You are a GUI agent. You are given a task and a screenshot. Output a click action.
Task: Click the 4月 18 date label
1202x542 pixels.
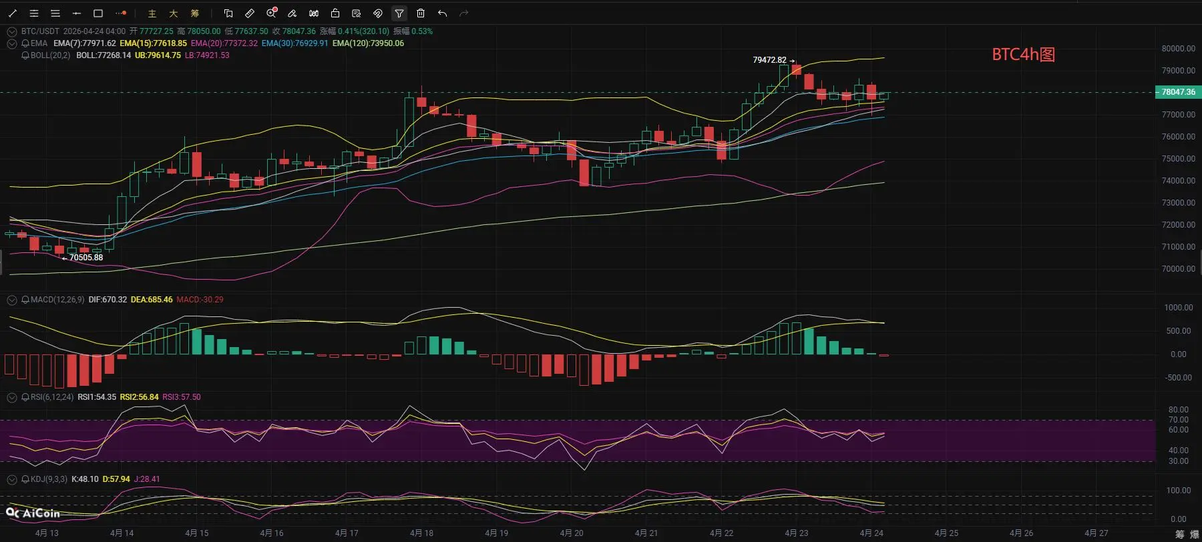coord(421,533)
